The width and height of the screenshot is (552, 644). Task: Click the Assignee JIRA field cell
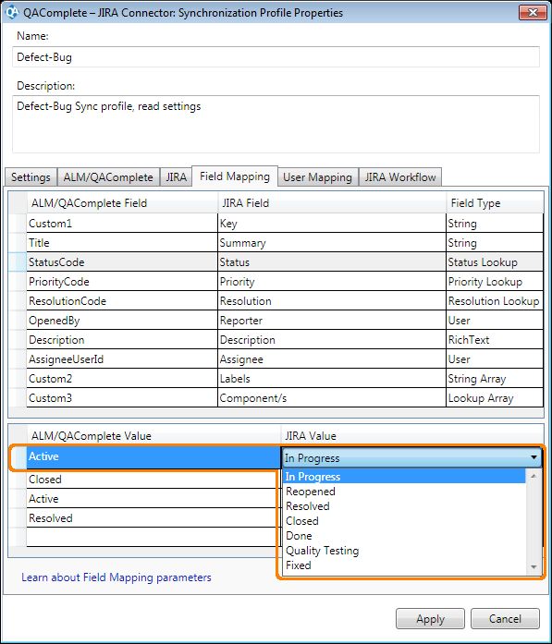point(332,359)
